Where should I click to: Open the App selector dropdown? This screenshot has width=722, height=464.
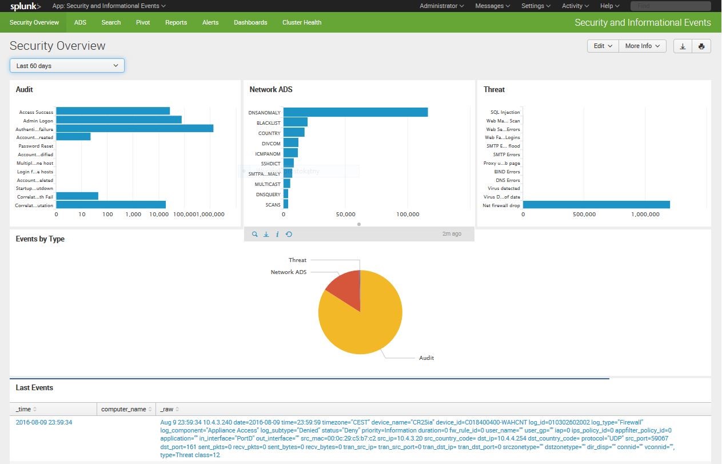(109, 6)
